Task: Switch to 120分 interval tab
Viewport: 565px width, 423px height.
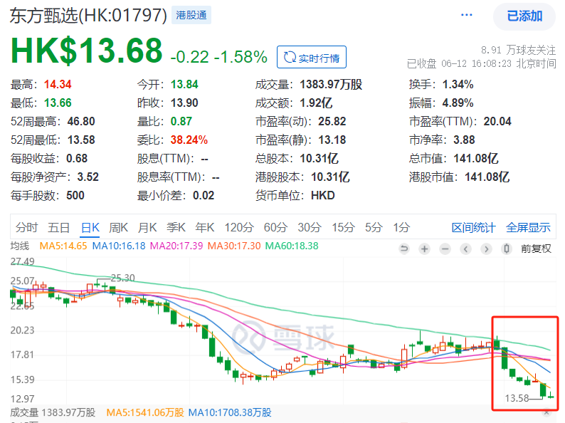Action: tap(239, 228)
